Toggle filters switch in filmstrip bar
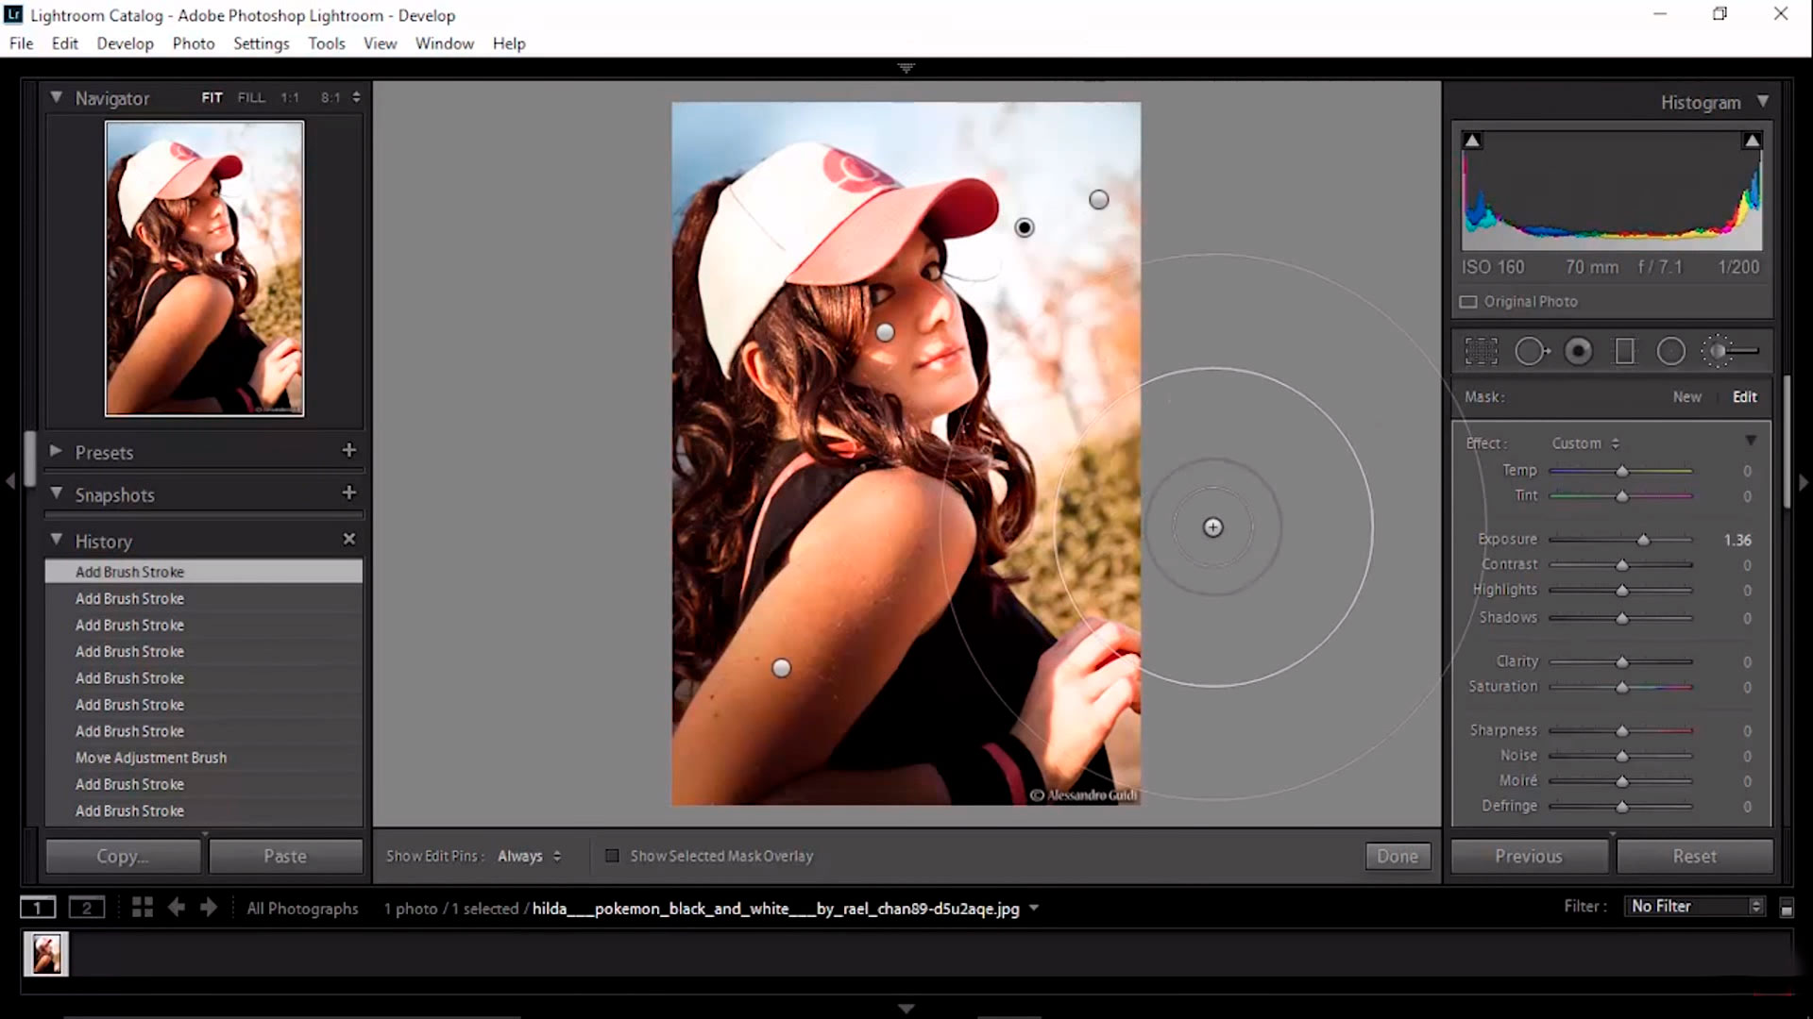Screen dimensions: 1813x1019 click(1787, 908)
